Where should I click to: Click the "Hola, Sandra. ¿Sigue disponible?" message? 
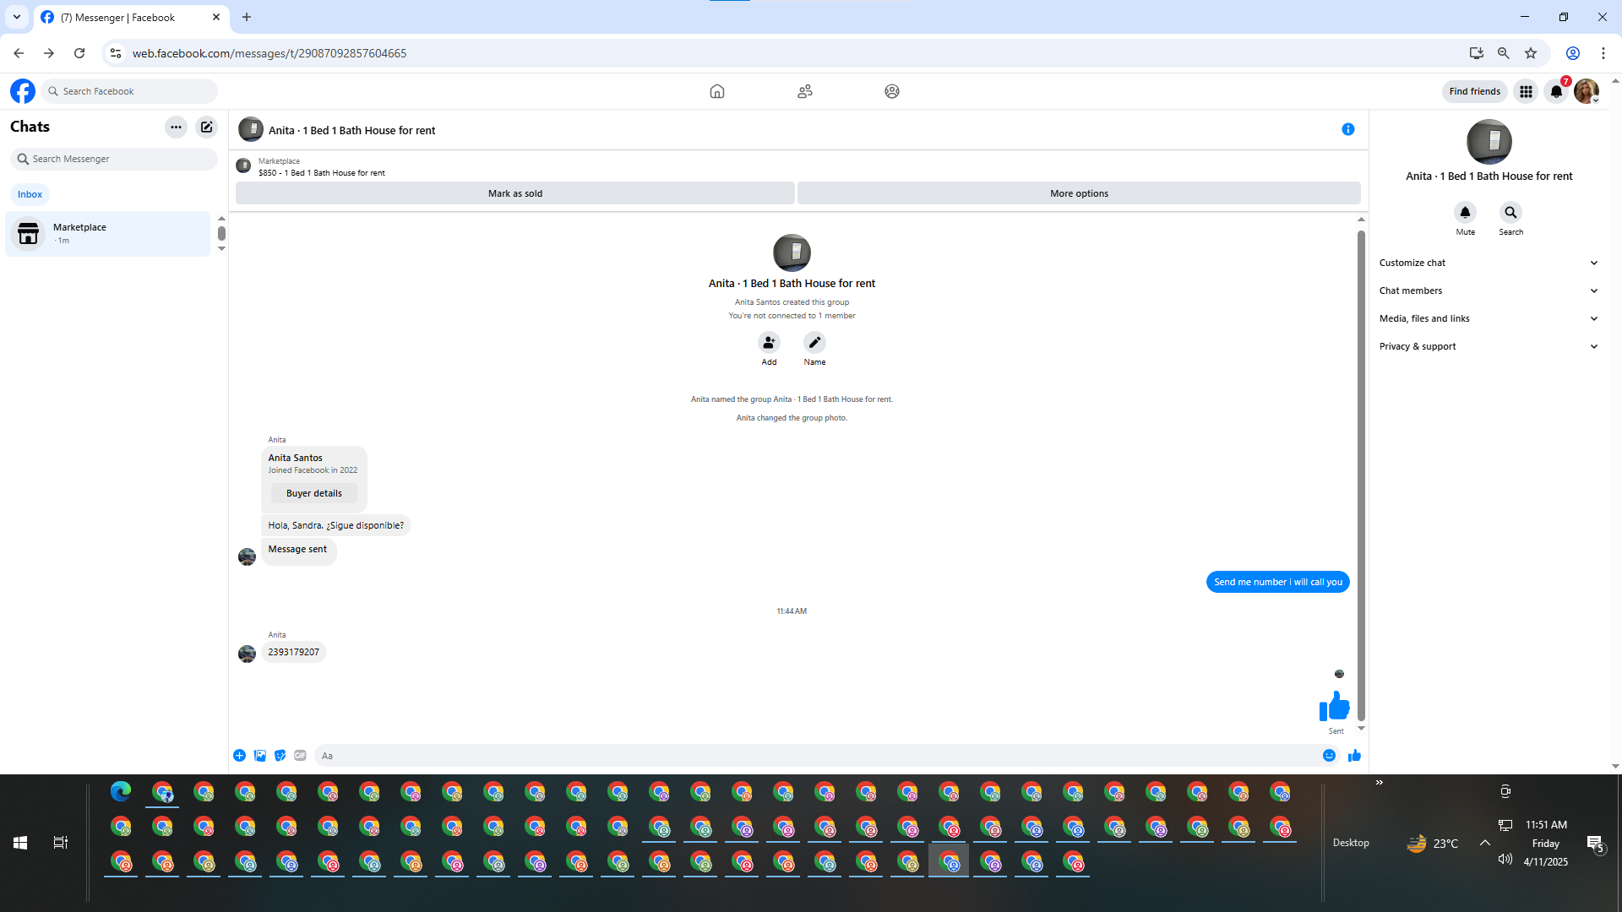[336, 525]
